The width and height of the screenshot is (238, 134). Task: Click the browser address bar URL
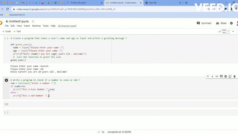click(x=66, y=9)
